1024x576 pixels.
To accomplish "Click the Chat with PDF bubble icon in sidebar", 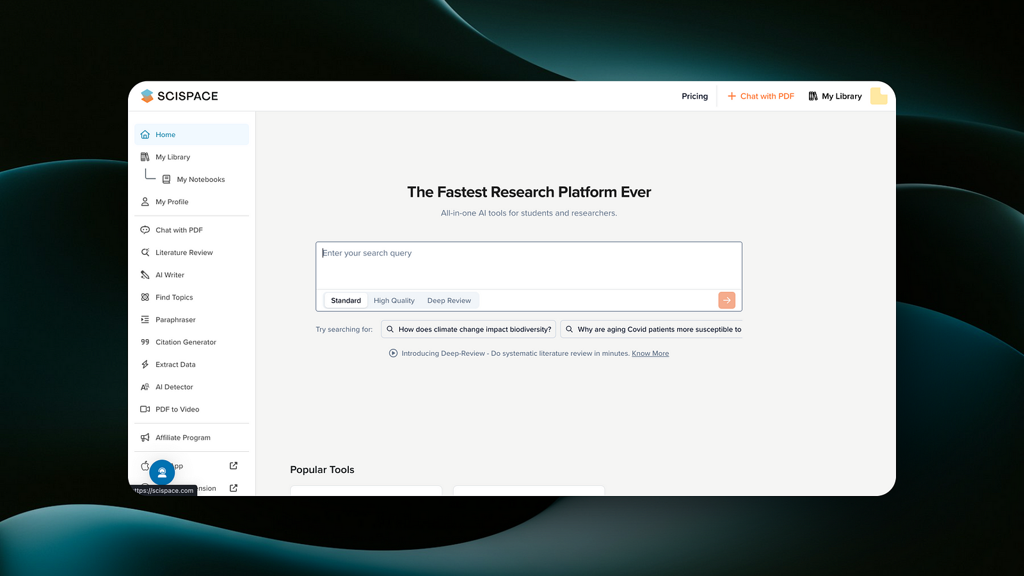I will (x=145, y=230).
